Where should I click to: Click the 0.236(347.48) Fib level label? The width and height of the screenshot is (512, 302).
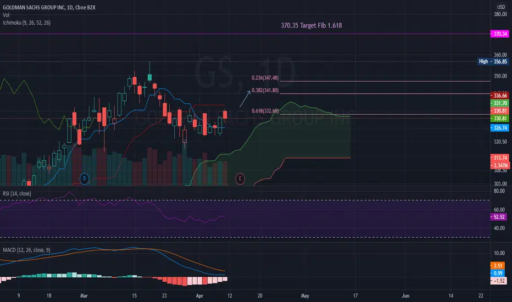pos(265,78)
